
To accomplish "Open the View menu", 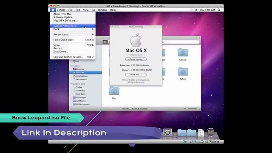I will pos(86,10).
